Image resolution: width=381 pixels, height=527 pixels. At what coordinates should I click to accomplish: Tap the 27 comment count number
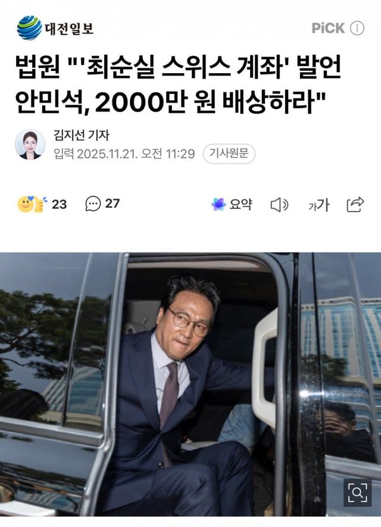click(x=113, y=204)
